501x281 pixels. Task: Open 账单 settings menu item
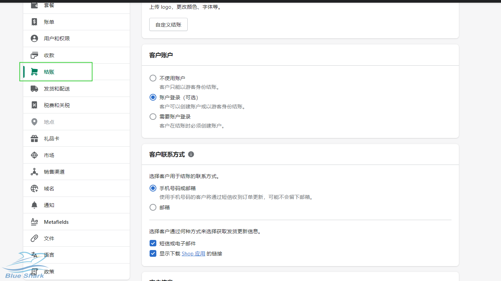pyautogui.click(x=76, y=22)
